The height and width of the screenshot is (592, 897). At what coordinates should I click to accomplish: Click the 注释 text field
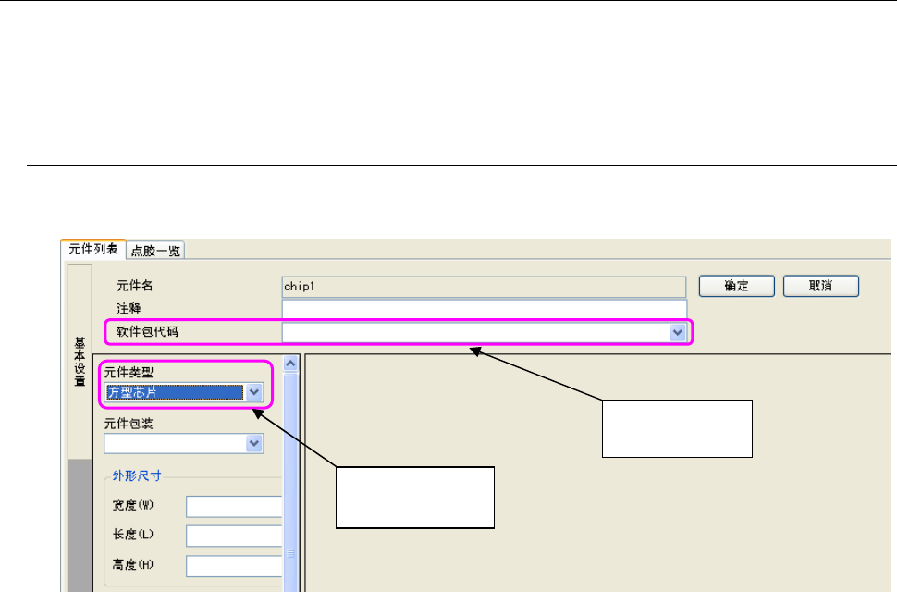(484, 309)
